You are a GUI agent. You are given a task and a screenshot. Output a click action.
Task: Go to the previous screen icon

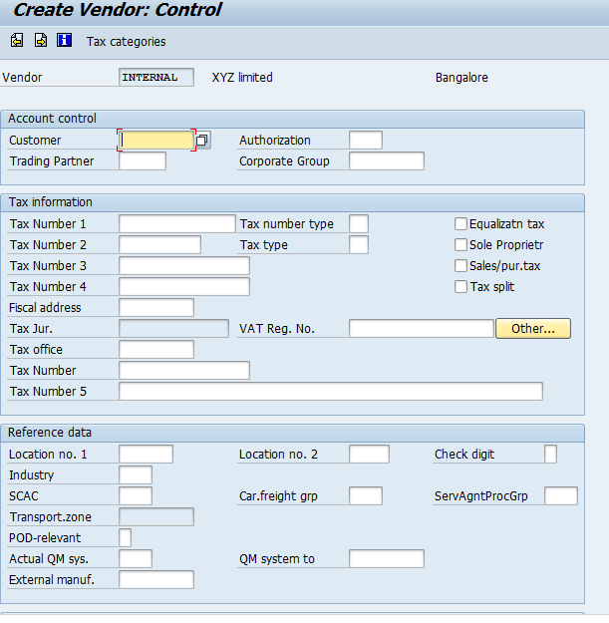click(17, 40)
